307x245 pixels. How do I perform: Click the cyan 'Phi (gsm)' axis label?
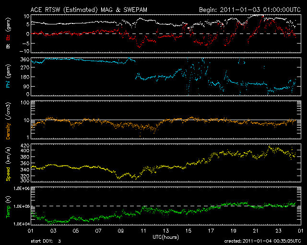coord(8,76)
